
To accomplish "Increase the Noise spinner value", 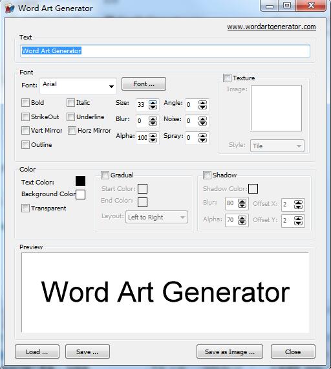I will click(202, 119).
